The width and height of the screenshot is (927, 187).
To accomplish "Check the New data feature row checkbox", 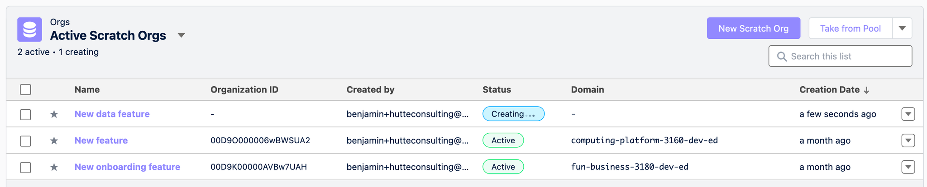I will (x=26, y=114).
